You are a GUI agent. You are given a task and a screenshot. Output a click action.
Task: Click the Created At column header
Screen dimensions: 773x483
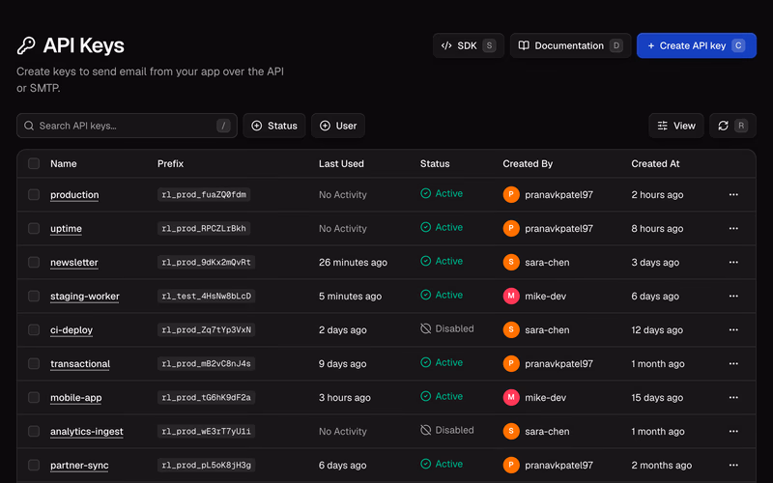tap(655, 163)
